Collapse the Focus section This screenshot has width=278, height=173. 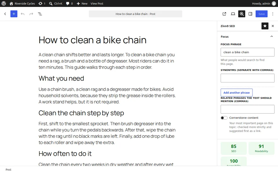[x=247, y=37]
